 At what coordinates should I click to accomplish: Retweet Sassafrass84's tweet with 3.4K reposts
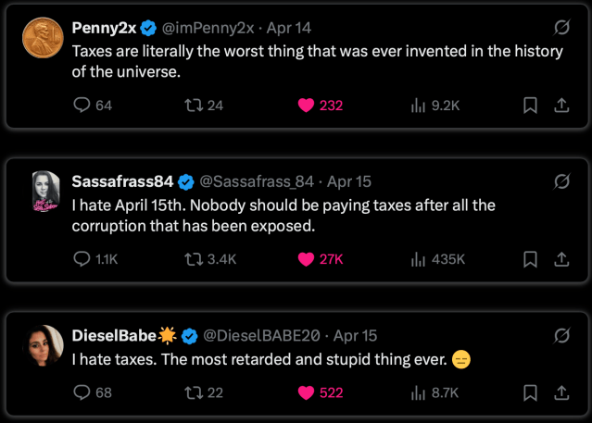coord(194,259)
